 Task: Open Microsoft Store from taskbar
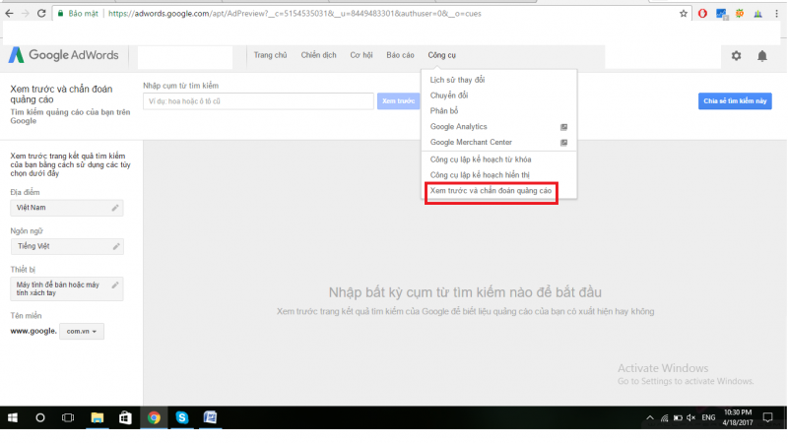(125, 417)
